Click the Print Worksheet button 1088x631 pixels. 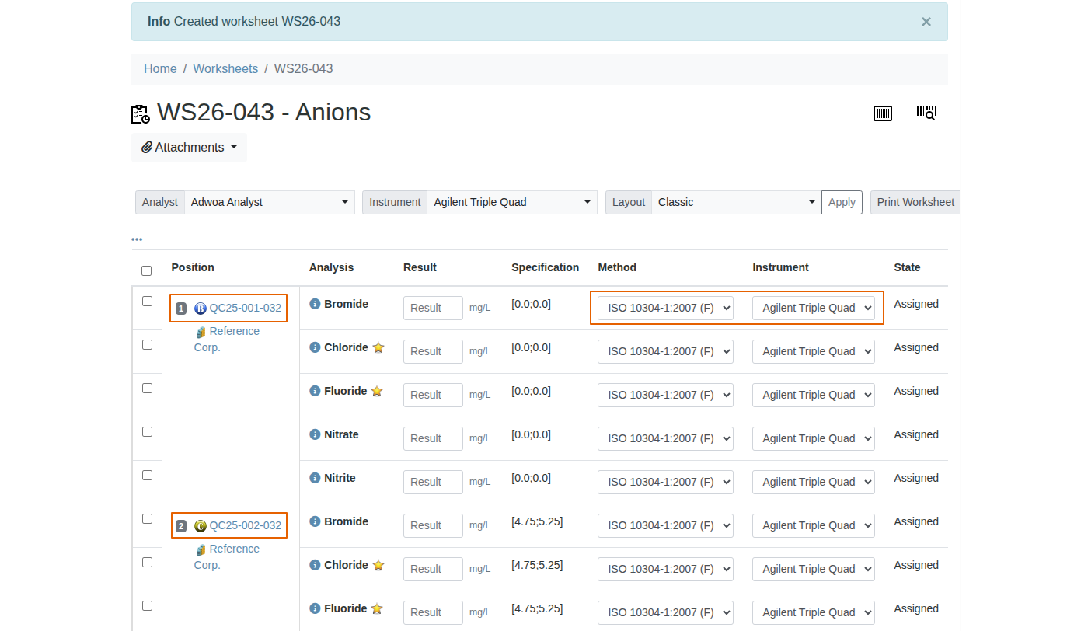coord(915,202)
